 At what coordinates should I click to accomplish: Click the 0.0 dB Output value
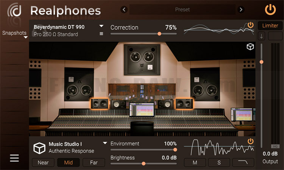pos(270,154)
